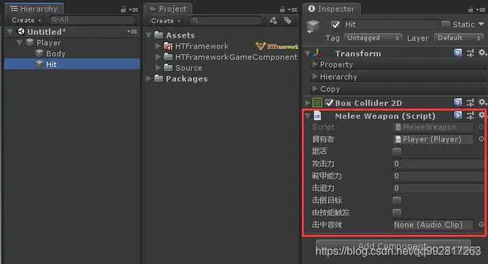The image size is (488, 264).
Task: Open object picker for 拥有者 field
Action: (x=481, y=139)
